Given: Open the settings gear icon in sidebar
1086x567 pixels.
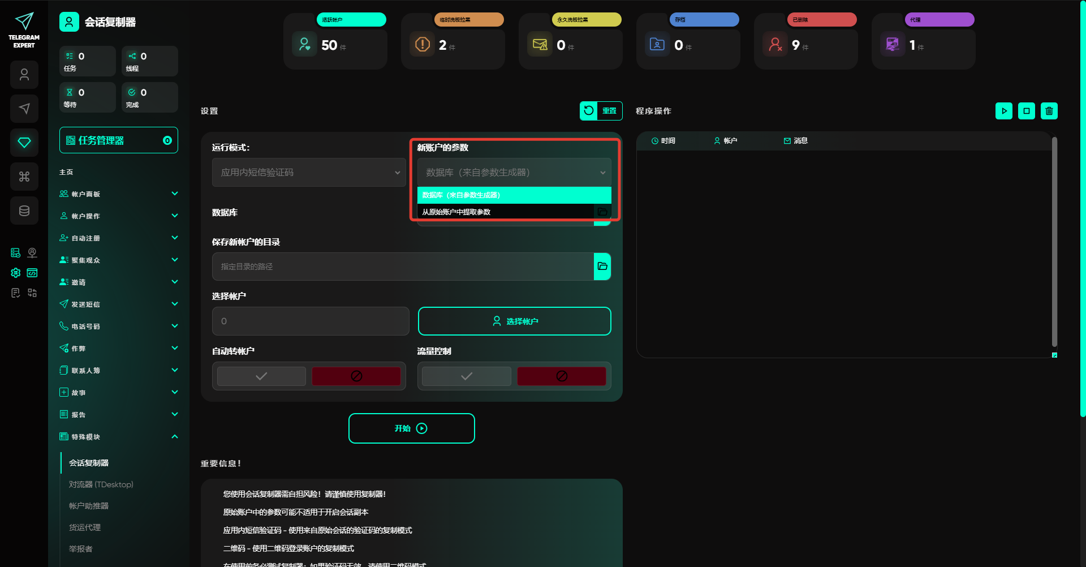Looking at the screenshot, I should pos(16,273).
